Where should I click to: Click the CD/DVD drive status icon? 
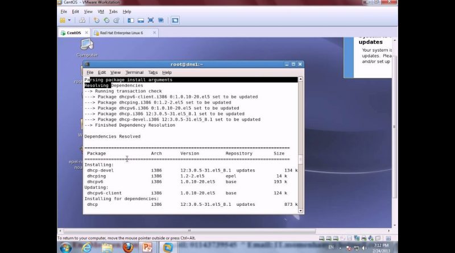(x=342, y=238)
